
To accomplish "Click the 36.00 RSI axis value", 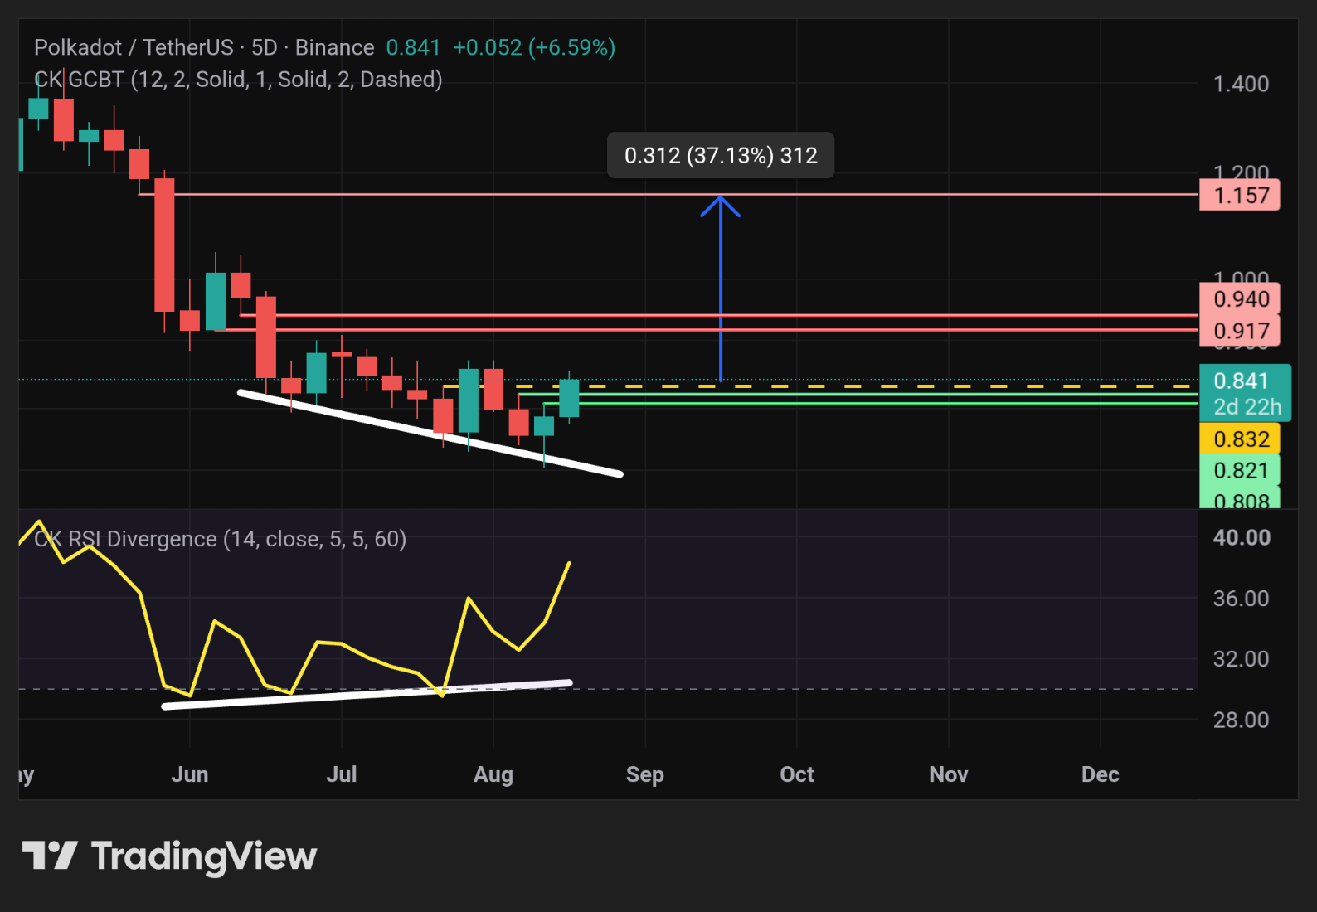I will coord(1241,599).
